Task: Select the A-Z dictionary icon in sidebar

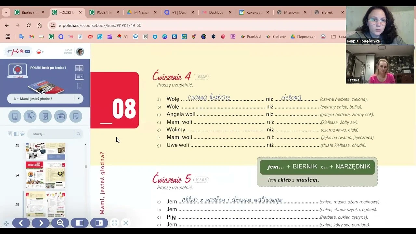Action: [15, 116]
